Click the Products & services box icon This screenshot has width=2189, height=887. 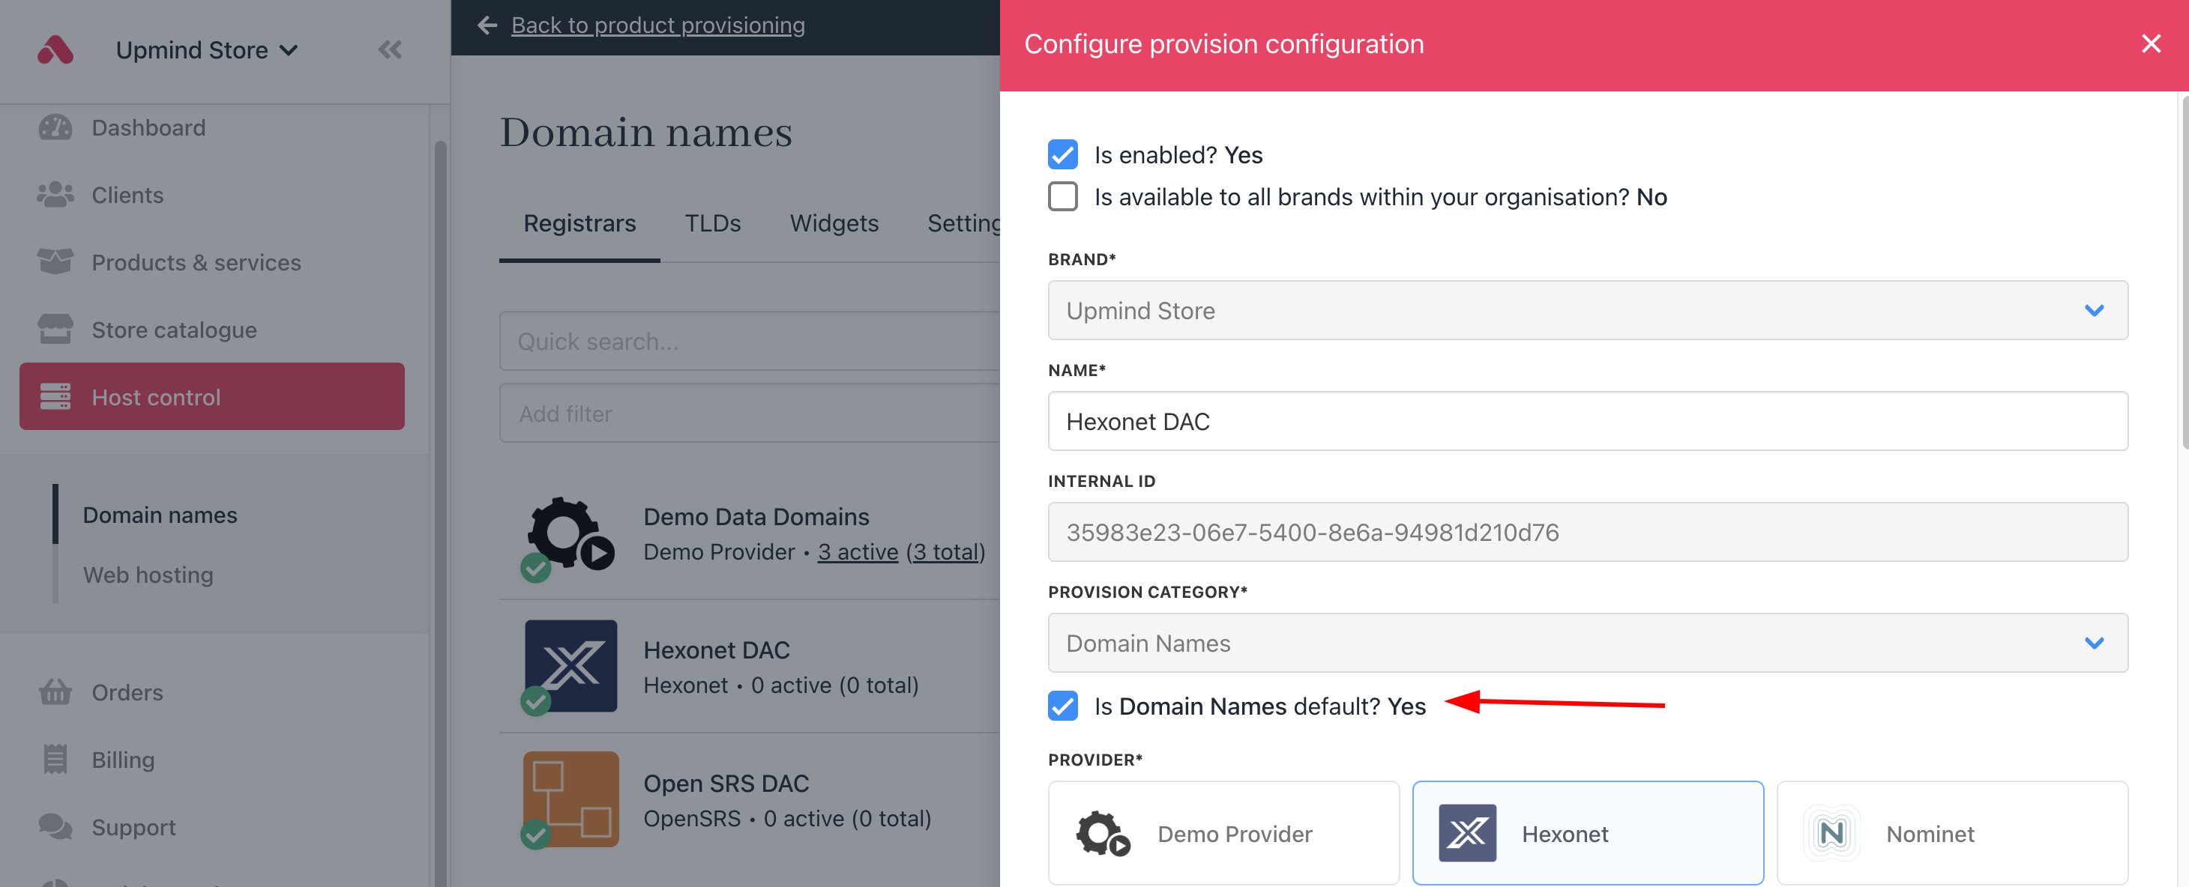pos(55,261)
